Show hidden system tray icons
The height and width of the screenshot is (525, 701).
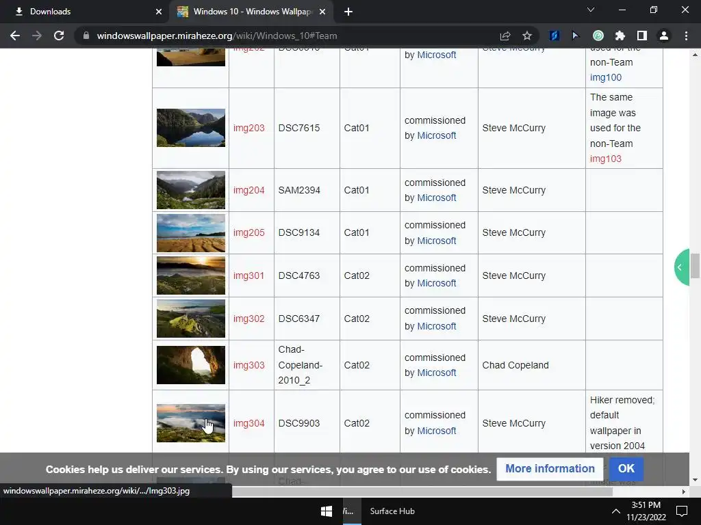(x=615, y=511)
